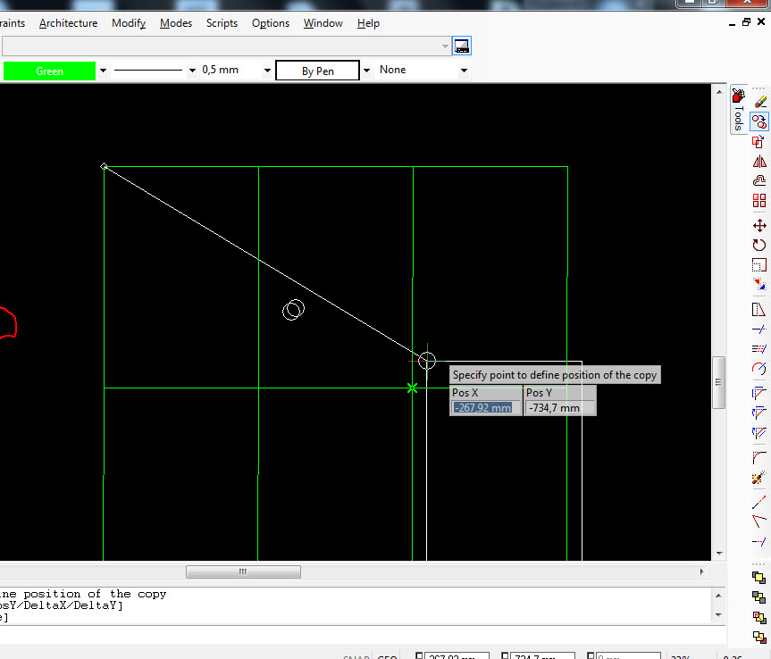Screen dimensions: 771x659
Task: Click the Explode tool icon
Action: [x=759, y=479]
